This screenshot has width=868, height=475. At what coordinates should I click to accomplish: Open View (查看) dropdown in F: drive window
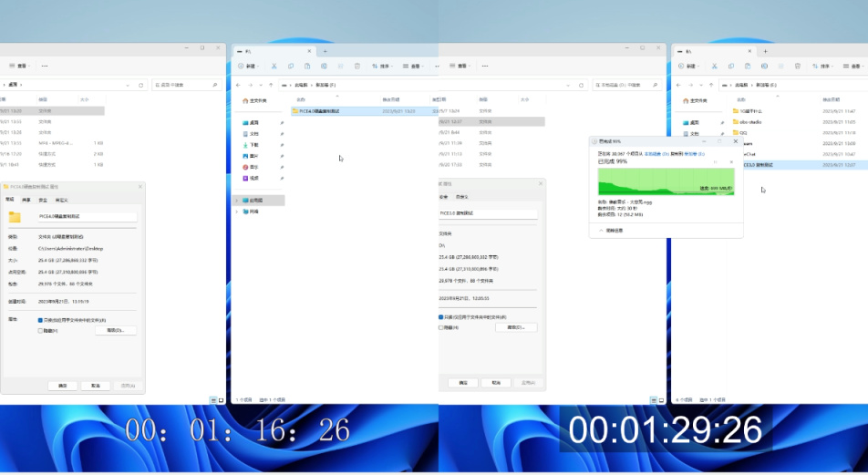[413, 66]
